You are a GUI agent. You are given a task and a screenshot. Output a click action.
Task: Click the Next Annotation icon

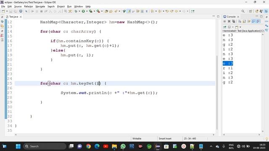[x=152, y=11]
